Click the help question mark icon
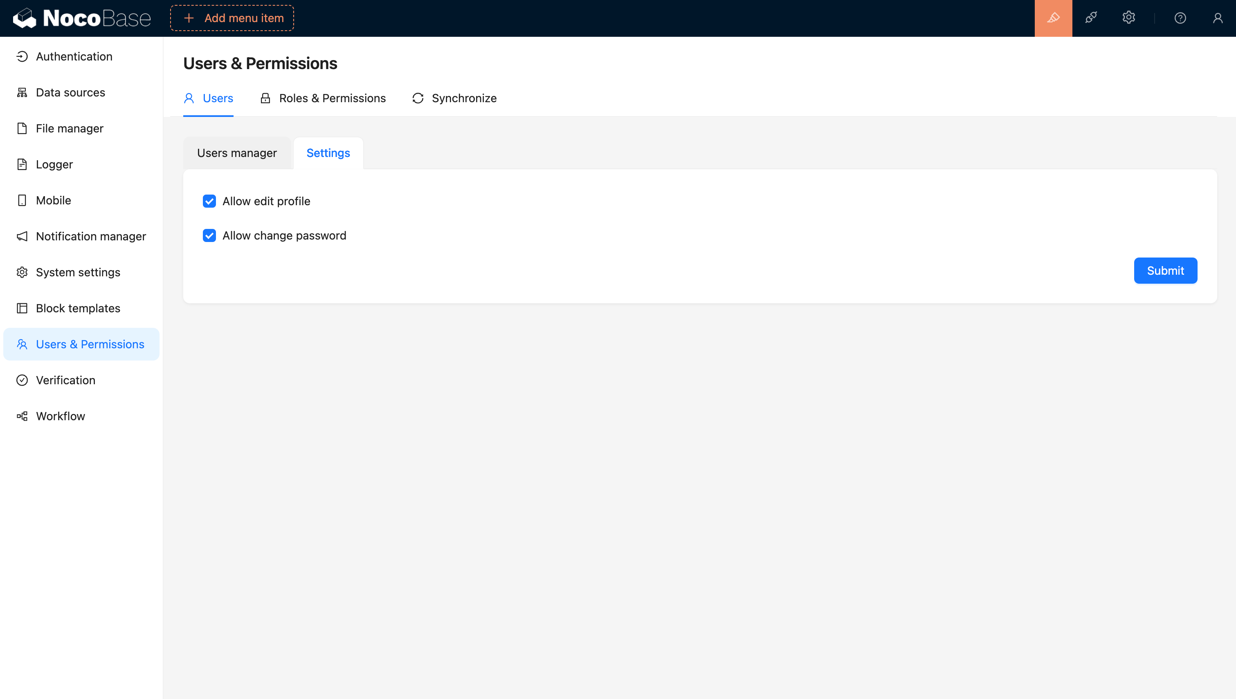Image resolution: width=1236 pixels, height=699 pixels. click(1180, 18)
